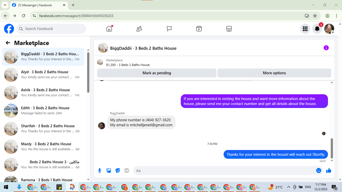Viewport: 342px width, 192px height.
Task: Open the Marketplace storefront icon
Action: 229,29
